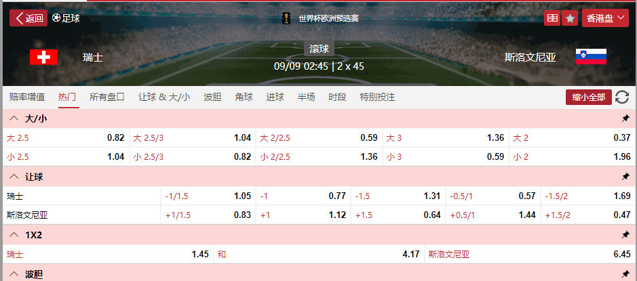Screen dimensions: 637x281
Task: Collapse the 让球 section
Action: pos(14,177)
